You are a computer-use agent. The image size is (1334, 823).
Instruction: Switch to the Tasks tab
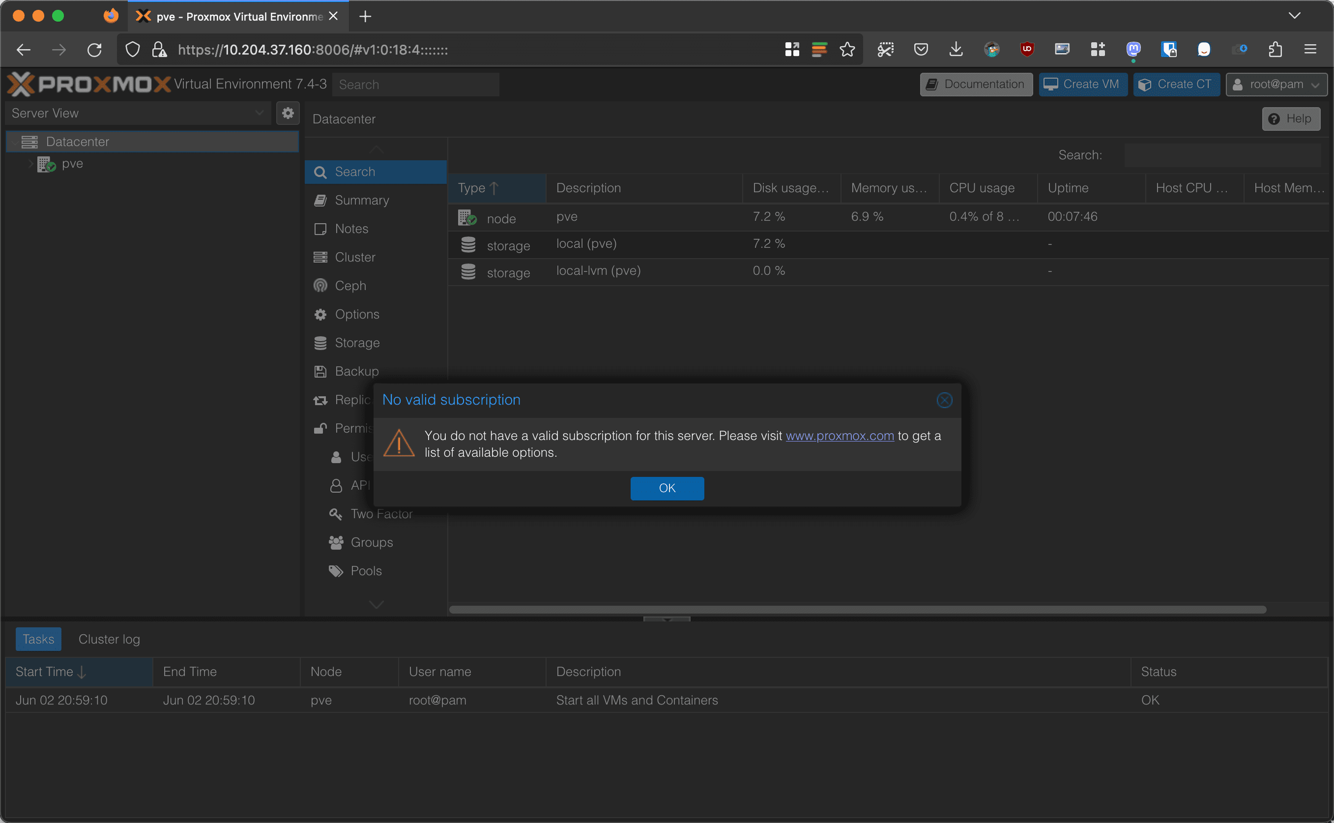(x=38, y=639)
